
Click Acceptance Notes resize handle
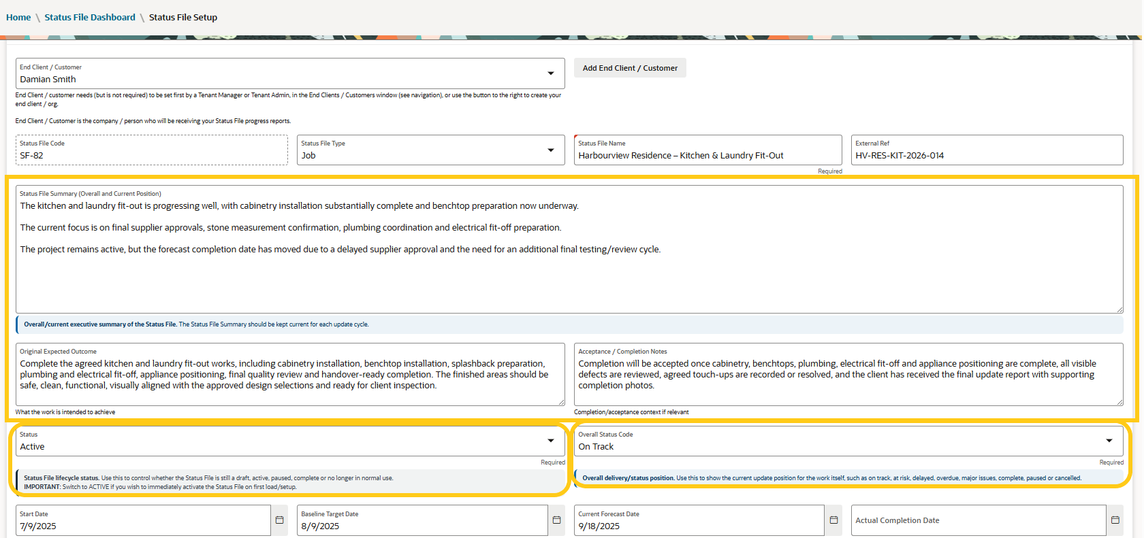pos(1119,402)
